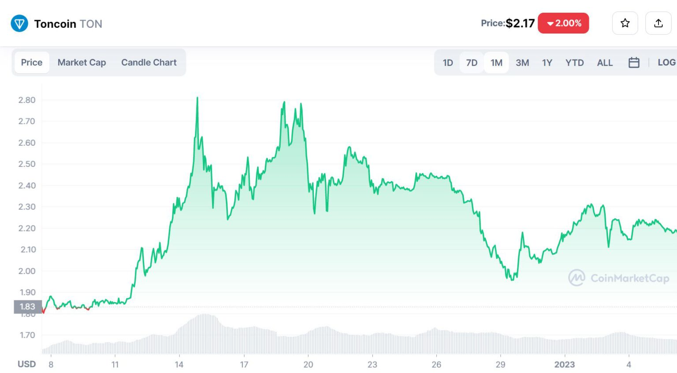The height and width of the screenshot is (373, 677).
Task: Toggle the LOG scale option
Action: pyautogui.click(x=666, y=63)
